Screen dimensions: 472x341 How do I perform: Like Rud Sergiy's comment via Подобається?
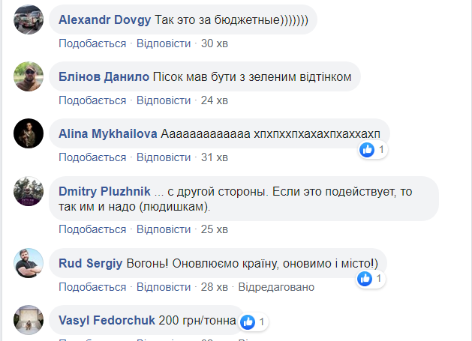92,287
